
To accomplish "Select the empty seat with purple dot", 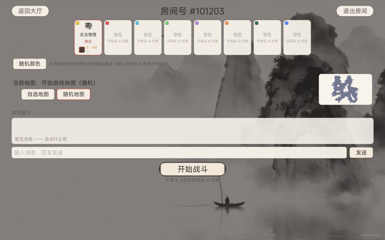I will pyautogui.click(x=207, y=37).
